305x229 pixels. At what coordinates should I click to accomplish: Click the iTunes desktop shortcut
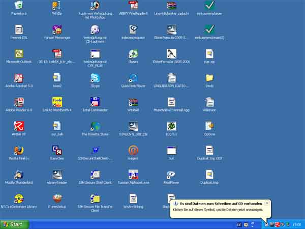[x=133, y=54]
